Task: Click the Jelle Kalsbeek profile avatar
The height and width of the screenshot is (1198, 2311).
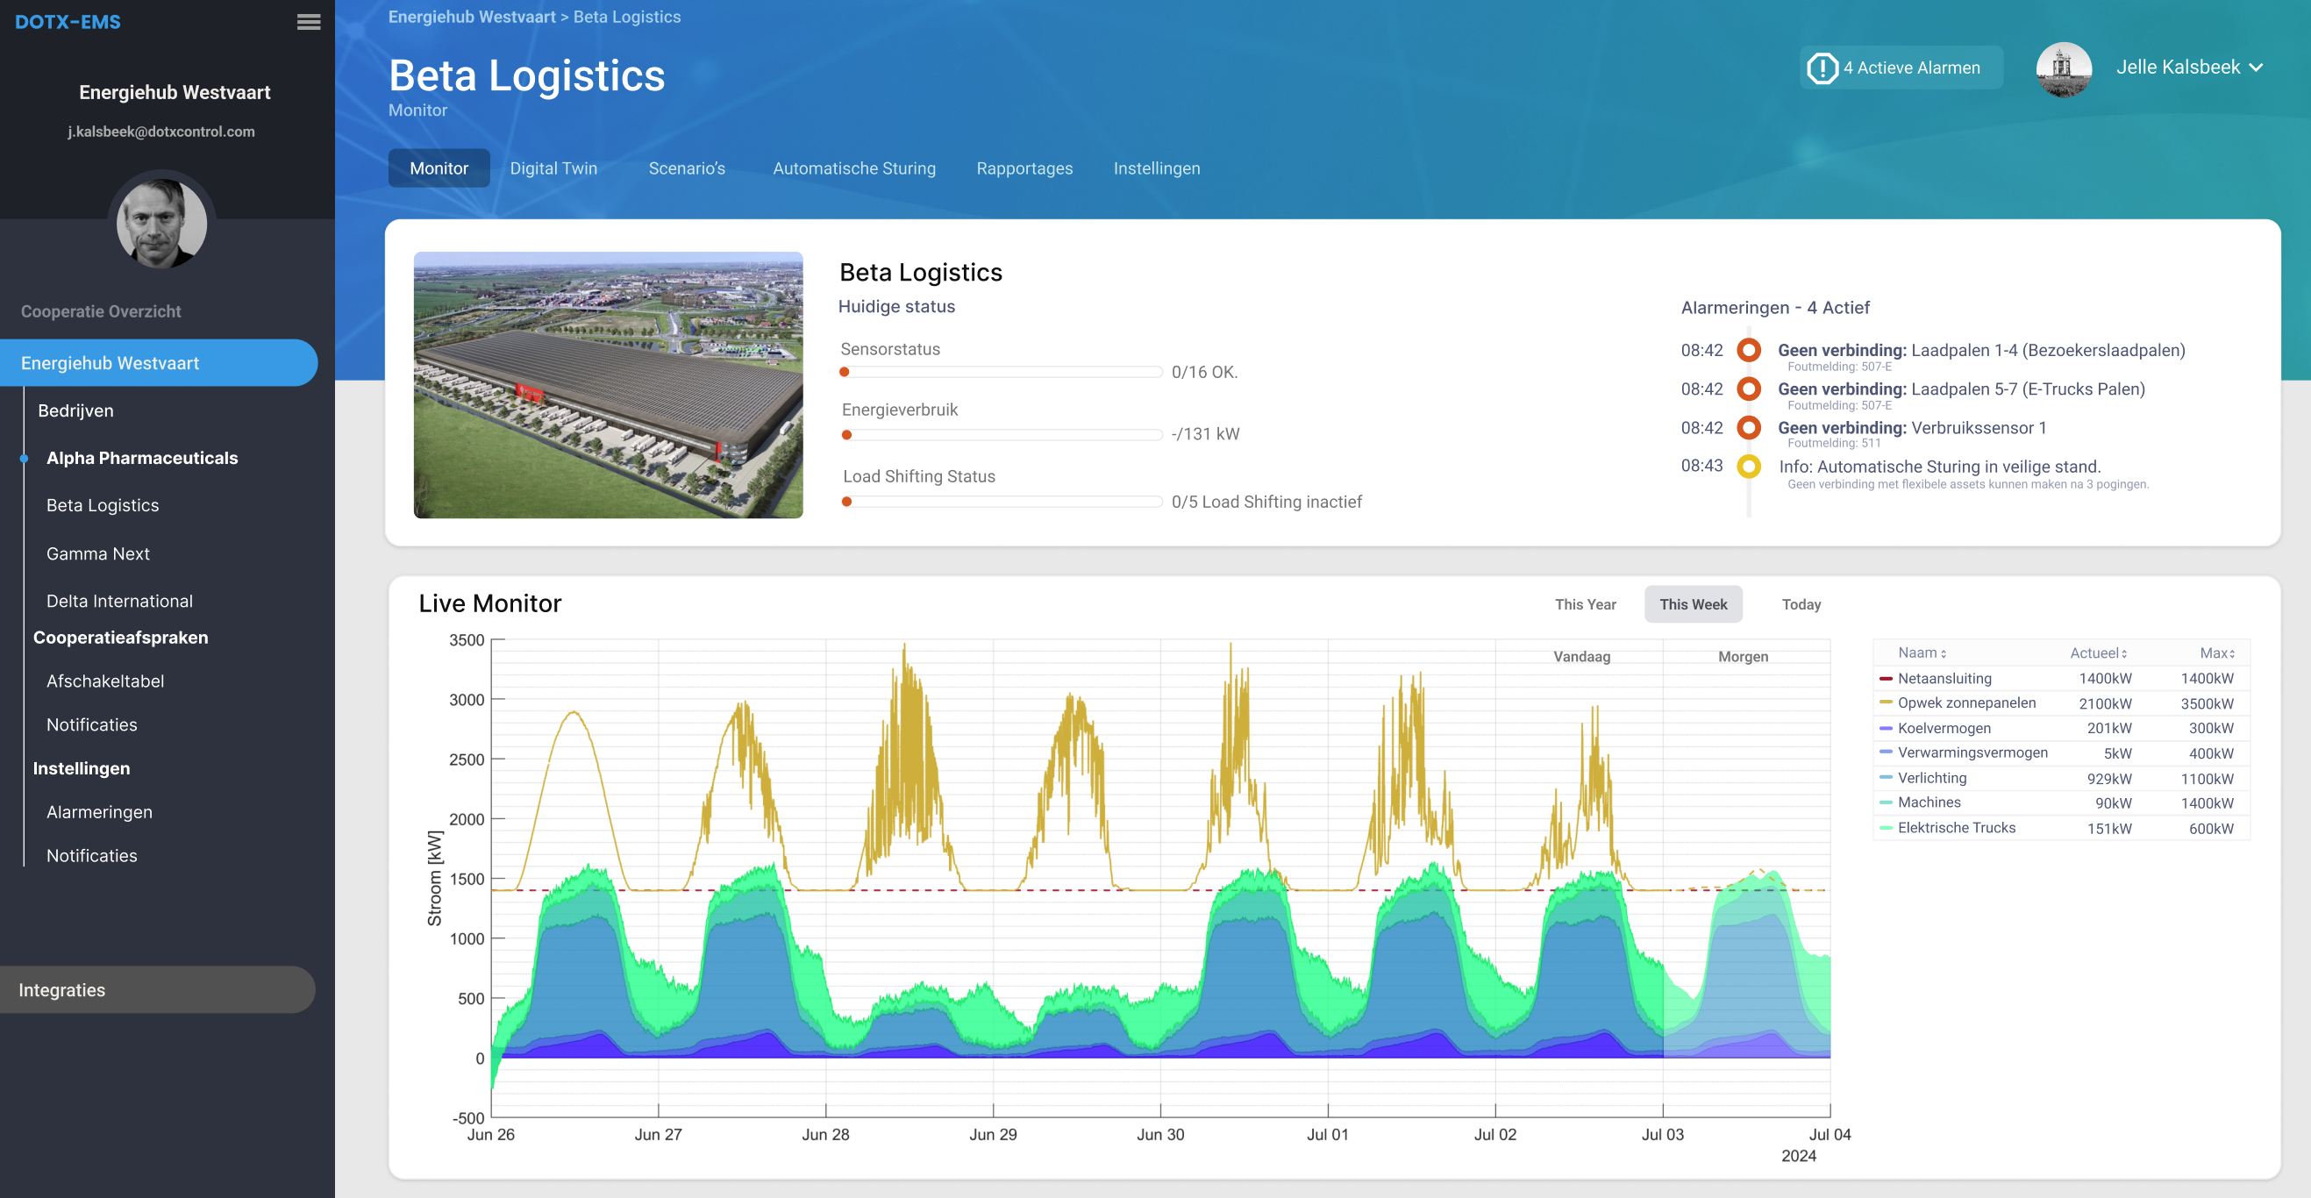Action: 2063,69
